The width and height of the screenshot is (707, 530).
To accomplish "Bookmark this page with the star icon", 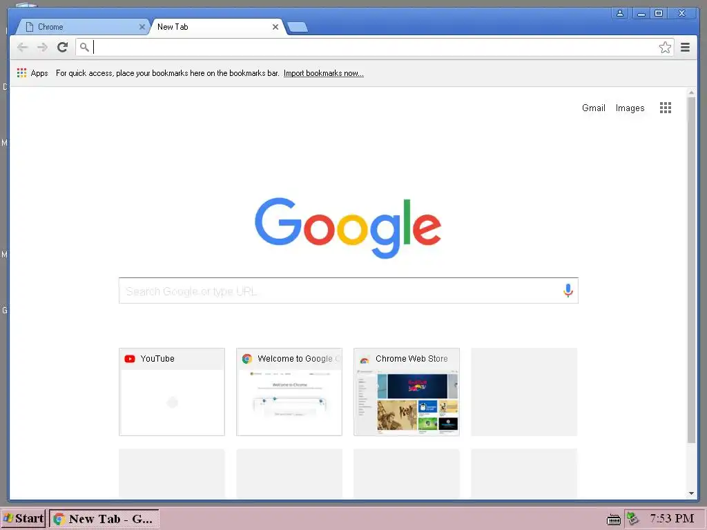I will coord(665,48).
